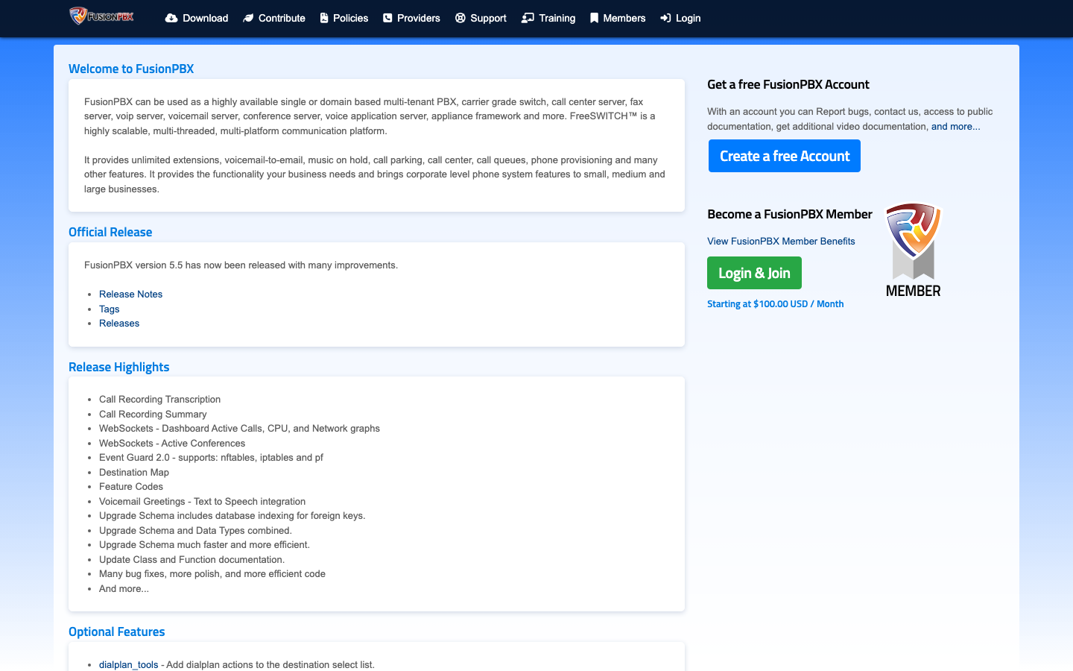Open the Support menu item
The height and width of the screenshot is (671, 1073).
(x=481, y=18)
